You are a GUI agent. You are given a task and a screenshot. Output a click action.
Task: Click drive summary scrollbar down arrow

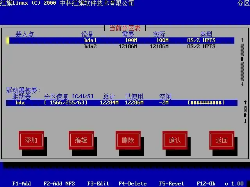245,121
